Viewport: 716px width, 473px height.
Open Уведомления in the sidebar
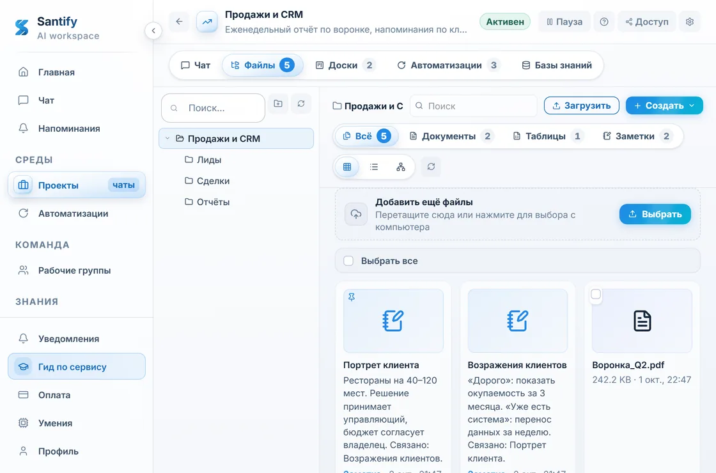pyautogui.click(x=76, y=339)
